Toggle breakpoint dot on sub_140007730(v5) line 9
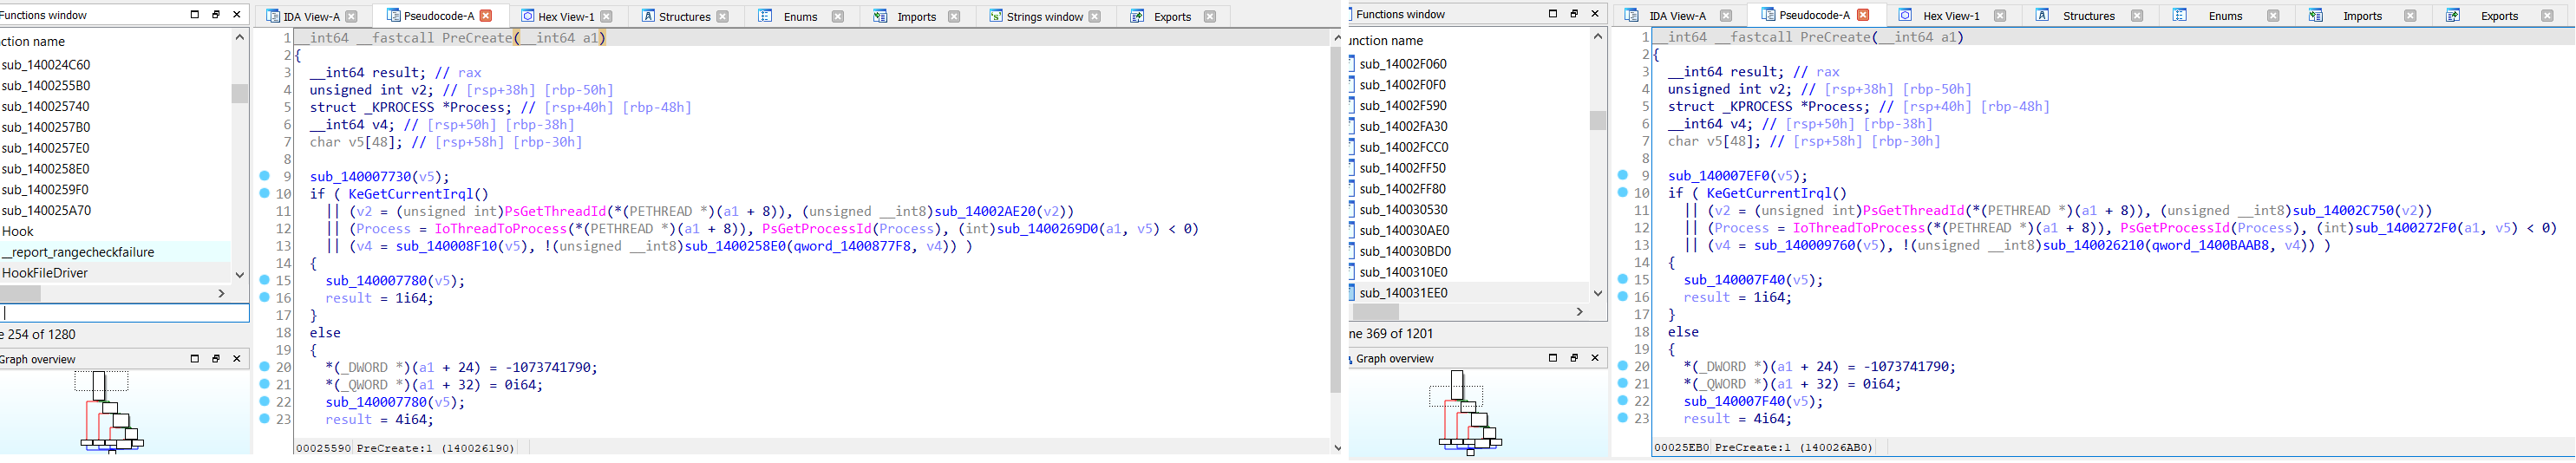This screenshot has width=2576, height=463. pos(264,176)
